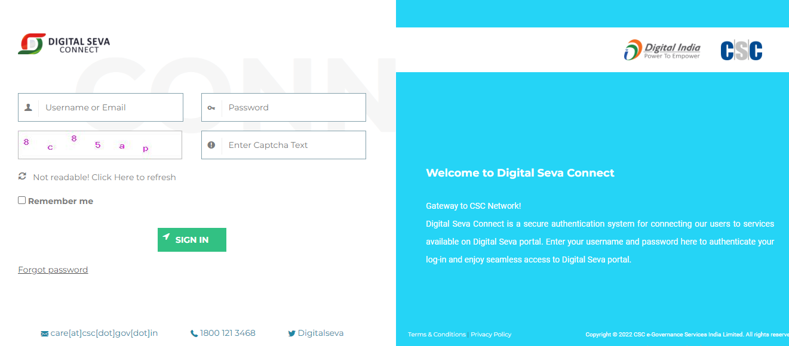Open the Forgot password link
Screen dimensions: 789x346
(53, 270)
